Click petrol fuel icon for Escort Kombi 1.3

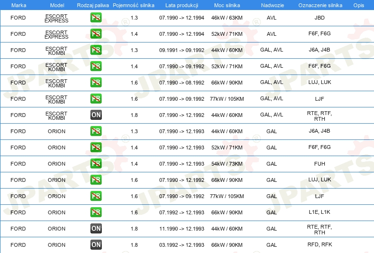coord(96,50)
